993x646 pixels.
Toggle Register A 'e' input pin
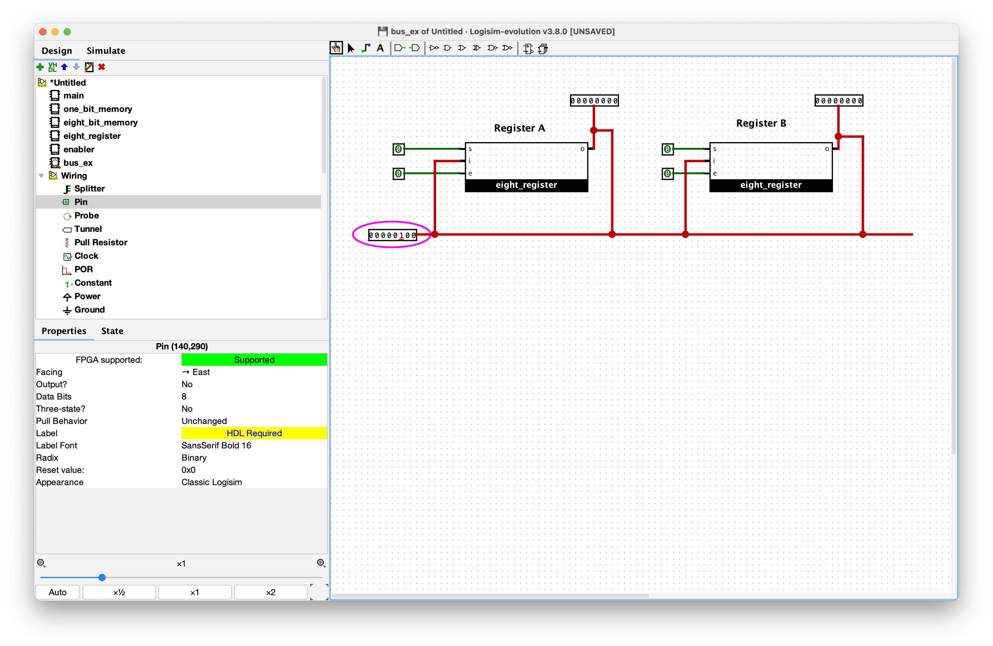click(398, 173)
